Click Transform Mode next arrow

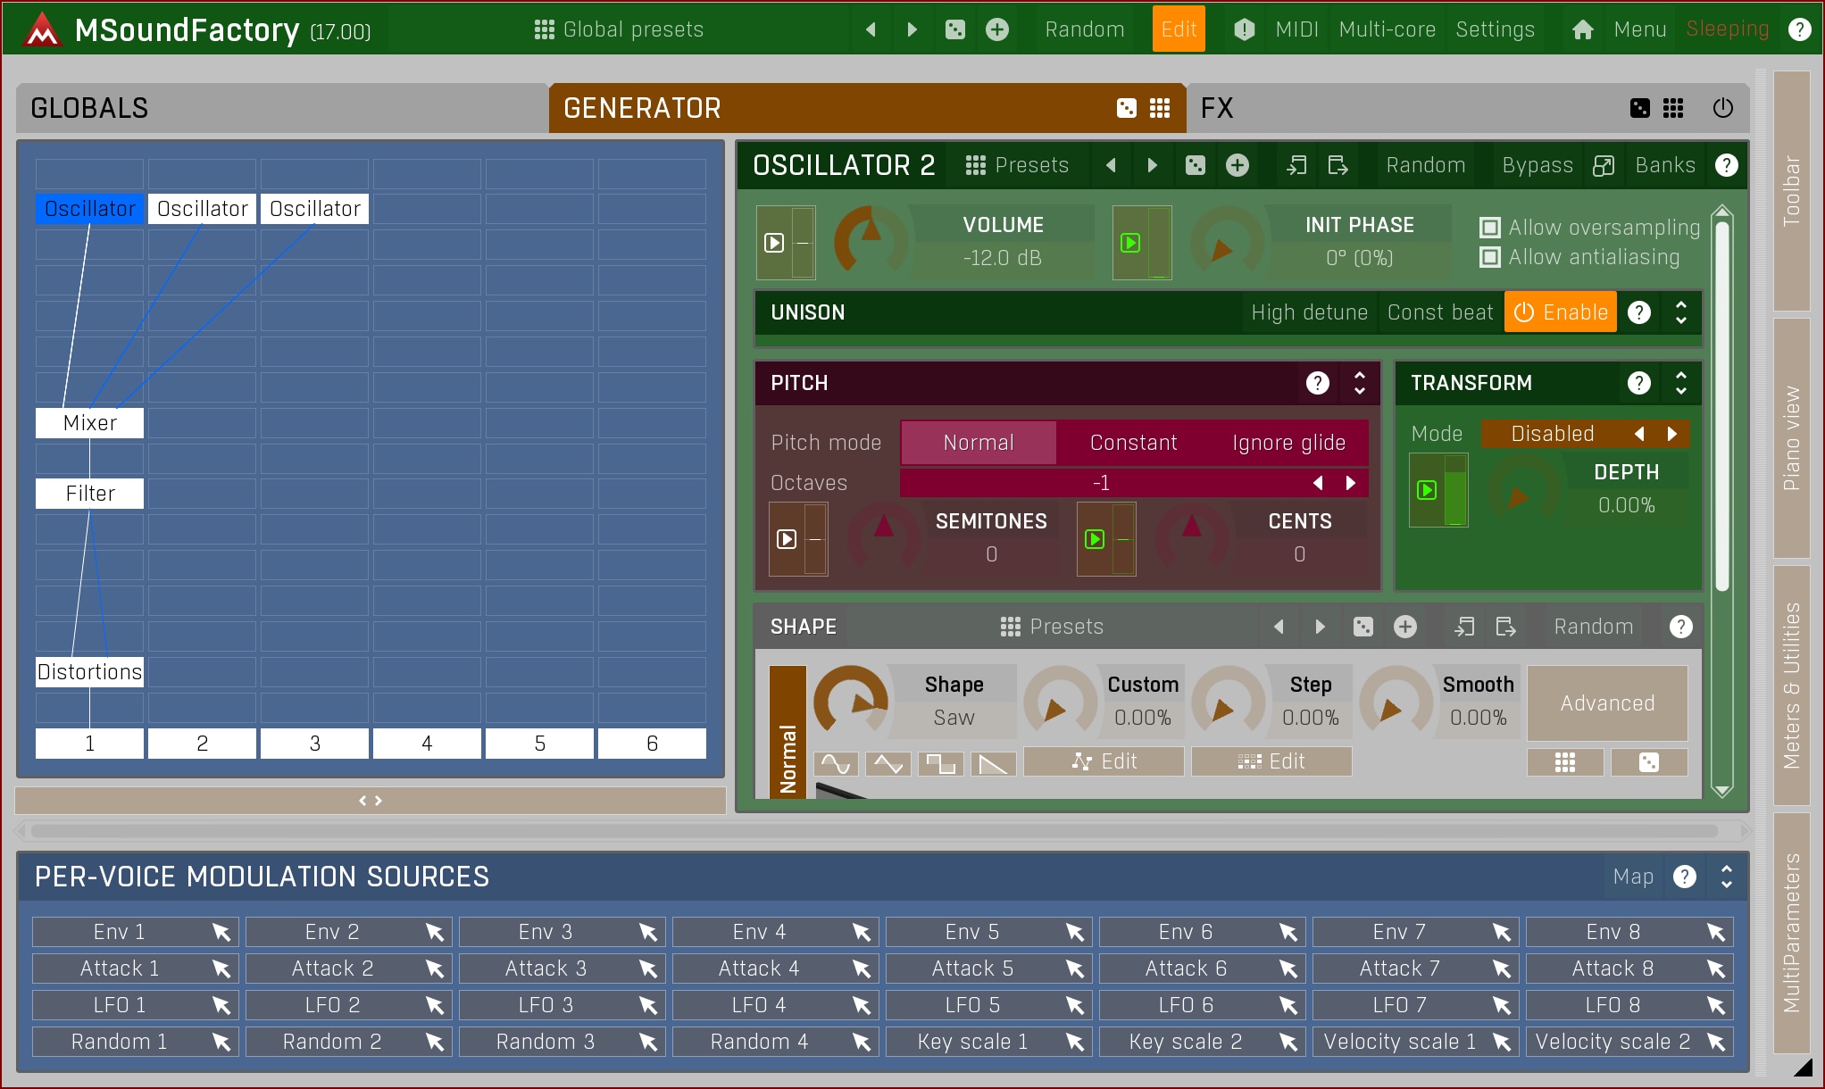(1671, 434)
